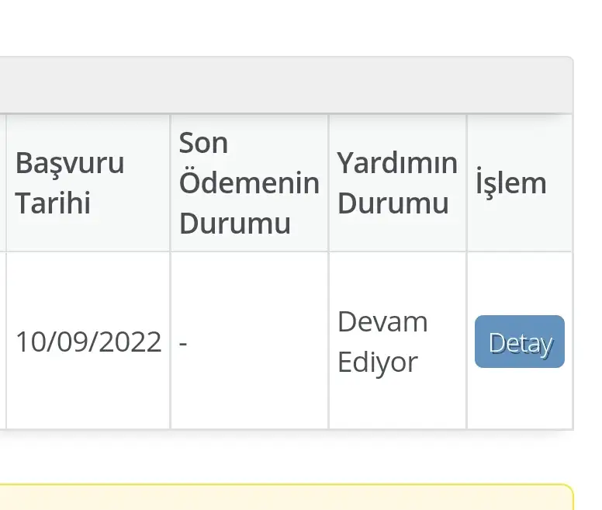602x510 pixels.
Task: Select the word Son in header
Action: [203, 143]
